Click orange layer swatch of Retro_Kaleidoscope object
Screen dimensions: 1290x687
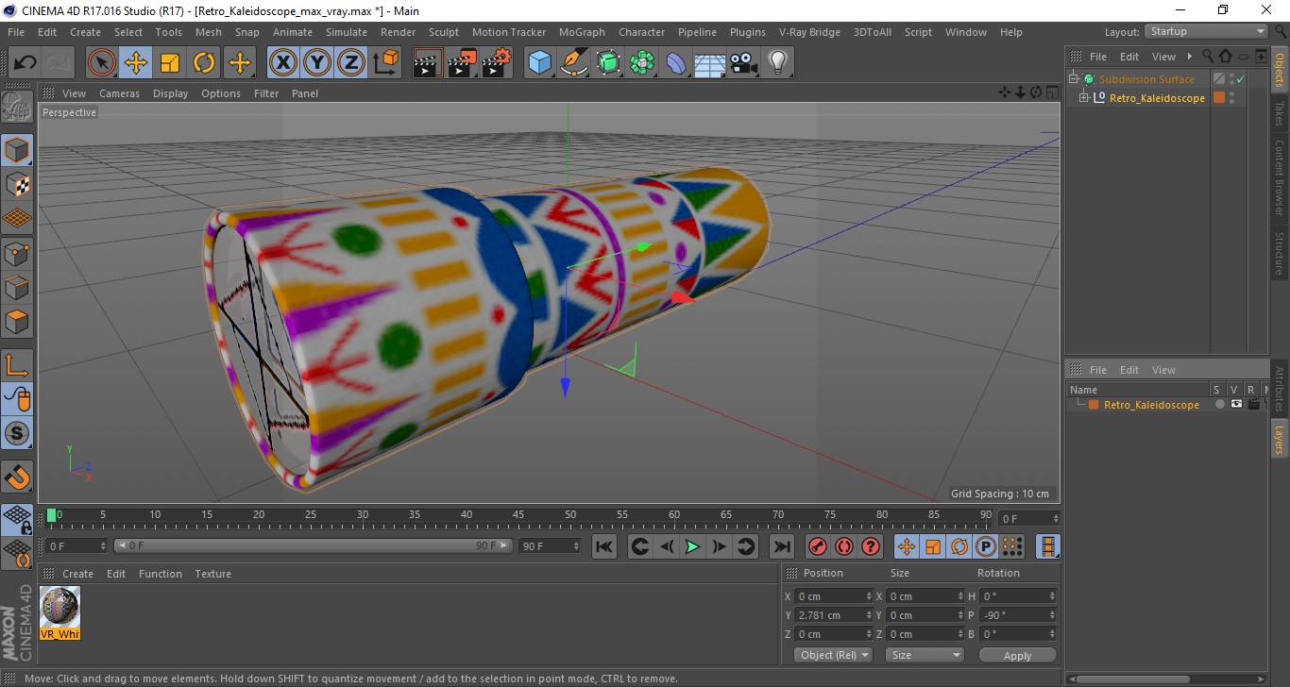pos(1219,98)
